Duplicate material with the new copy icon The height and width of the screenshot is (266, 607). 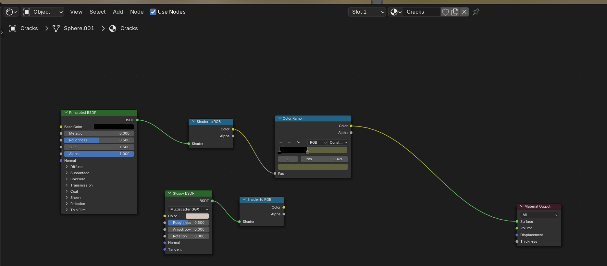tap(455, 12)
